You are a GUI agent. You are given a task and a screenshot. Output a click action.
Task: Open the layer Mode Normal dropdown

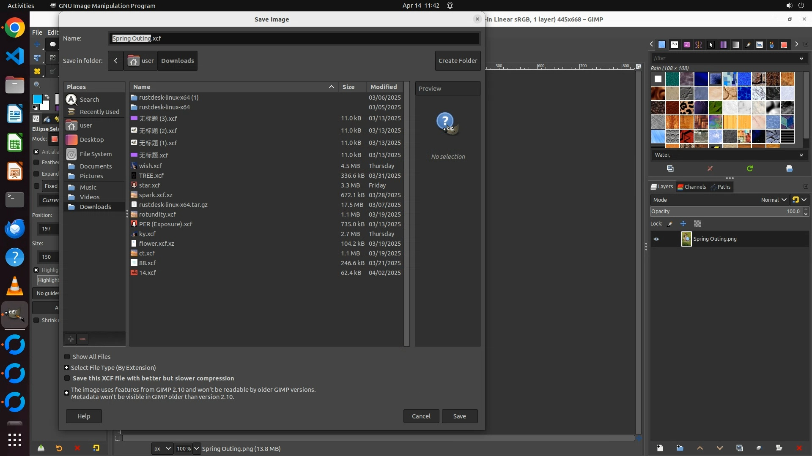(x=773, y=200)
